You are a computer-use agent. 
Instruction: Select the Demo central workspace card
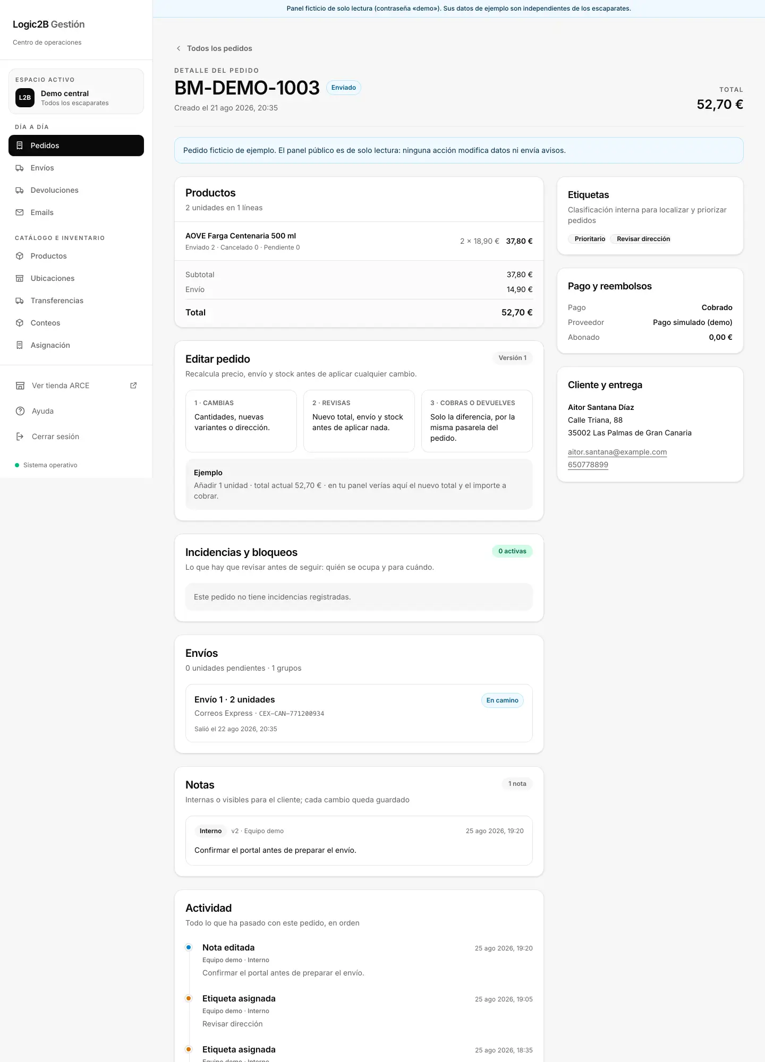tap(76, 91)
